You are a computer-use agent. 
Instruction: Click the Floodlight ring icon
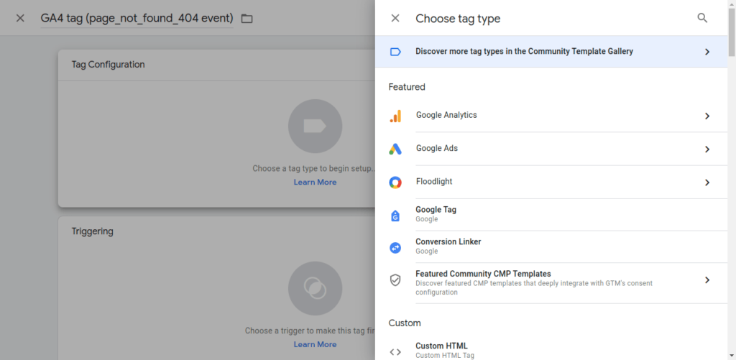click(395, 183)
